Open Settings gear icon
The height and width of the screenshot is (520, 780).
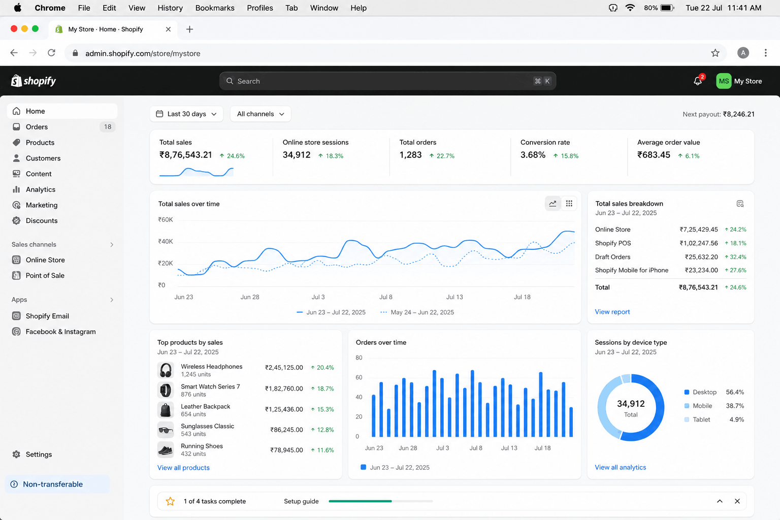(16, 454)
